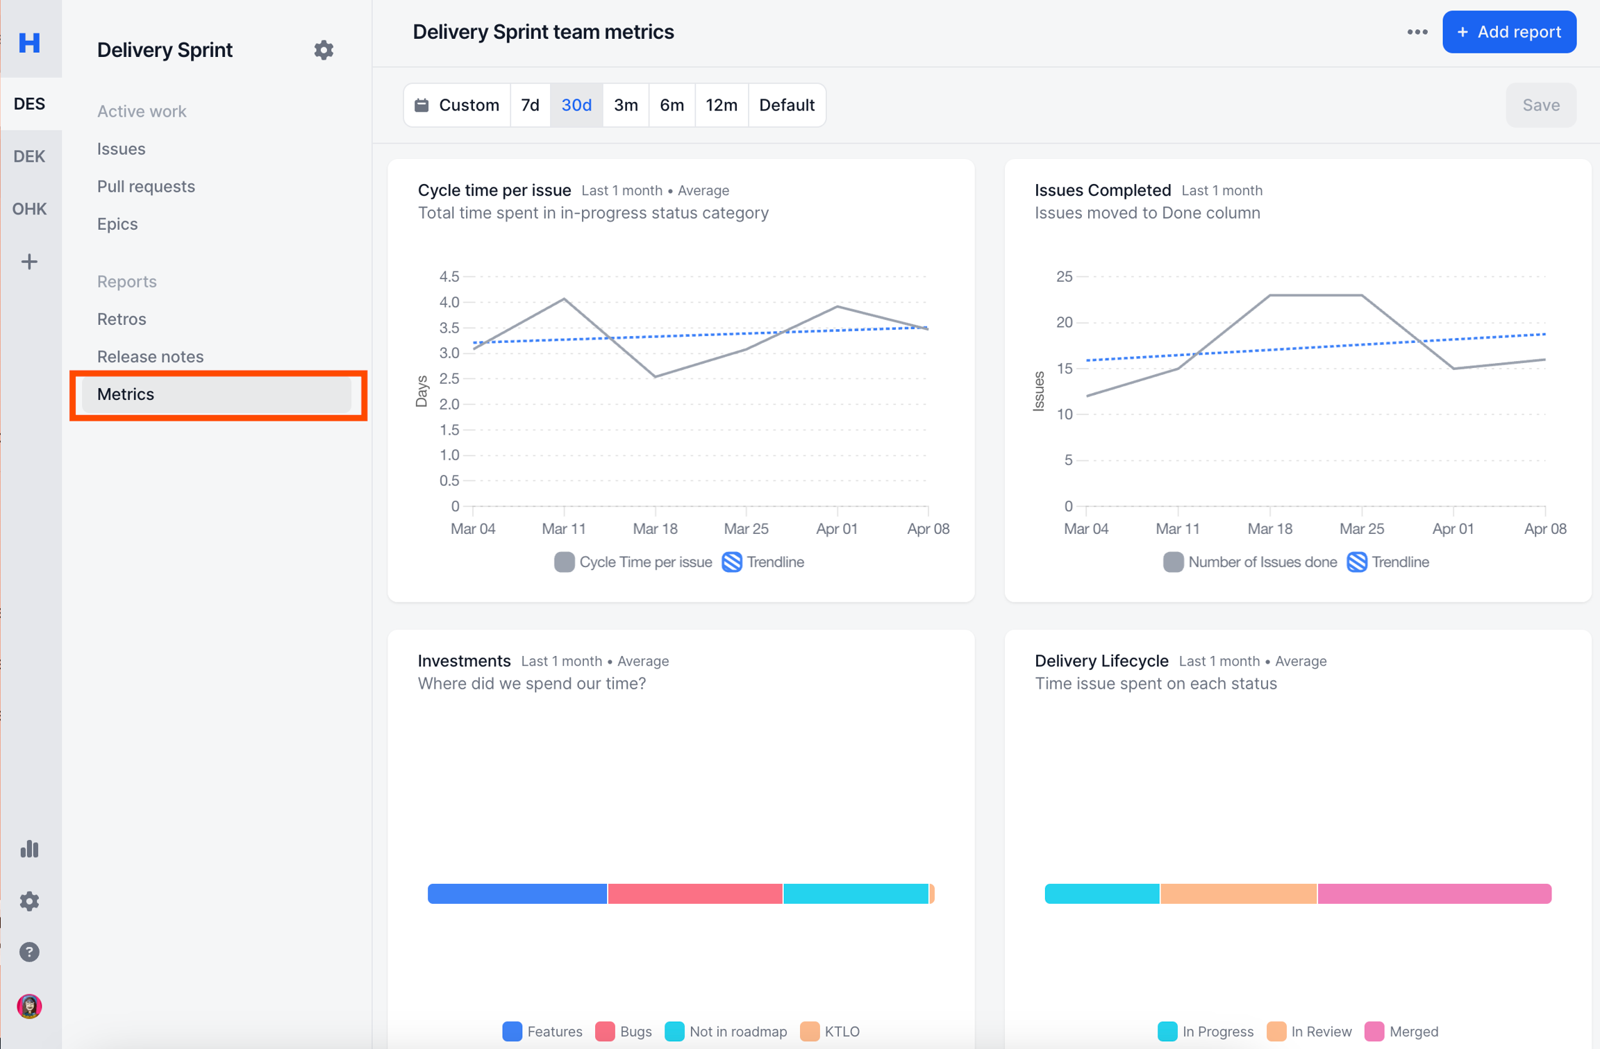Toggle Number of Issues done legend
This screenshot has width=1600, height=1049.
1249,562
